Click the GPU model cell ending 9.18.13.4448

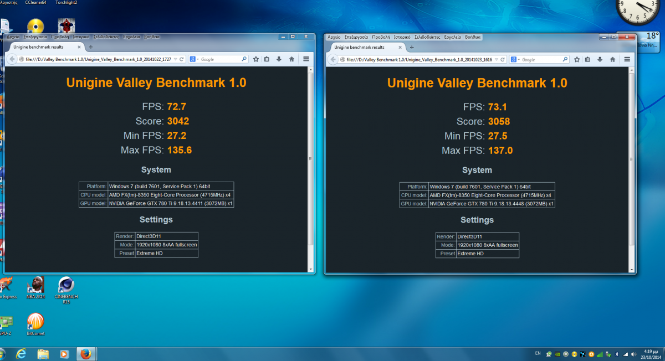coord(492,204)
